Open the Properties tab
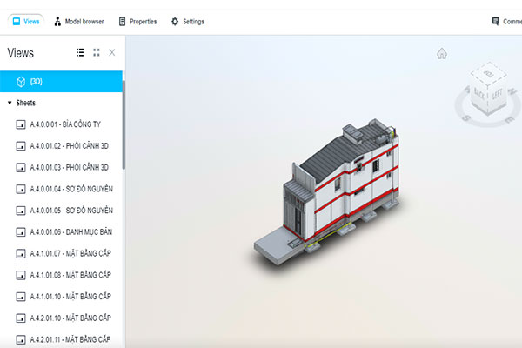Viewport: 522px width, 348px height. [137, 22]
